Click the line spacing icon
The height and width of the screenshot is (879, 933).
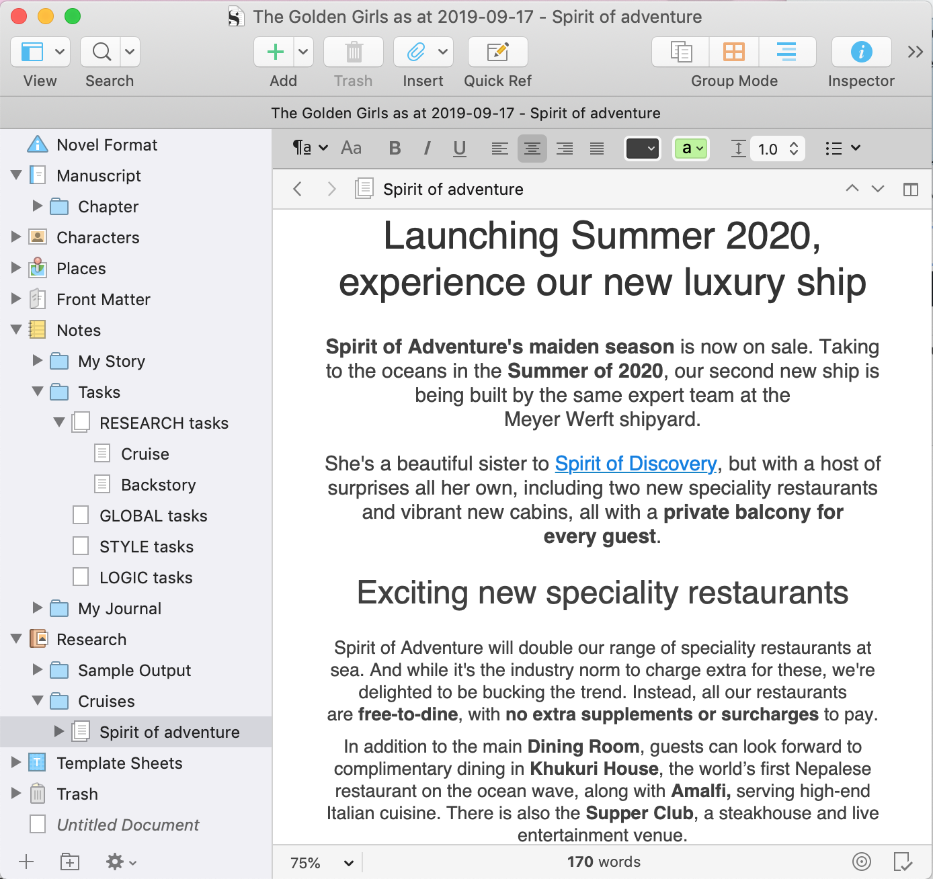coord(738,149)
